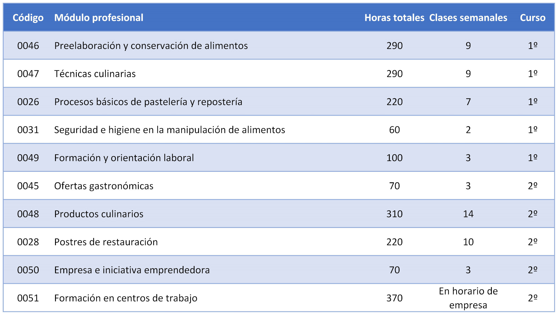Select Técnicas culinarias module name
Image resolution: width=556 pixels, height=313 pixels.
click(x=95, y=74)
